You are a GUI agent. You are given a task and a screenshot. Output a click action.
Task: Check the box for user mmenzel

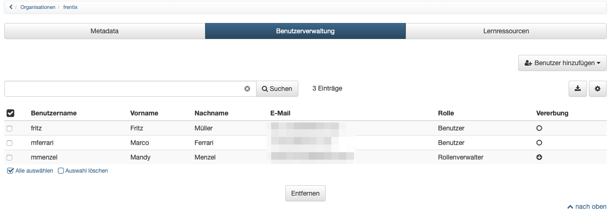tap(9, 158)
